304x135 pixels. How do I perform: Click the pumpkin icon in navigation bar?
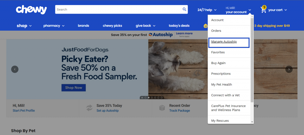point(205,26)
